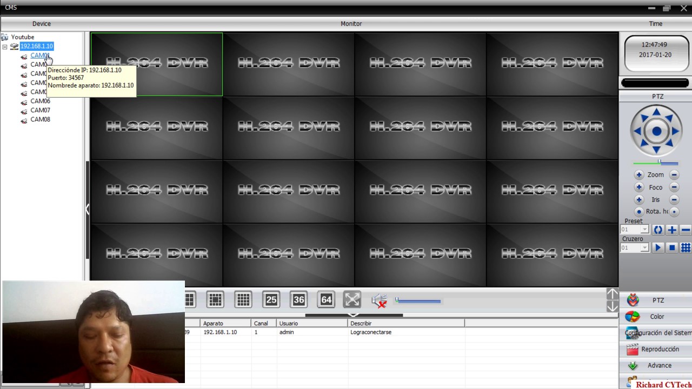692x389 pixels.
Task: Sort the log by Describir column
Action: pyautogui.click(x=406, y=323)
